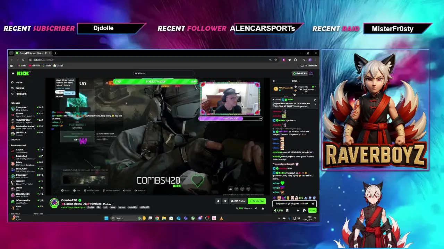Viewport: 444px width, 249px height.
Task: Click the kick.com address bar
Action: click(149, 60)
